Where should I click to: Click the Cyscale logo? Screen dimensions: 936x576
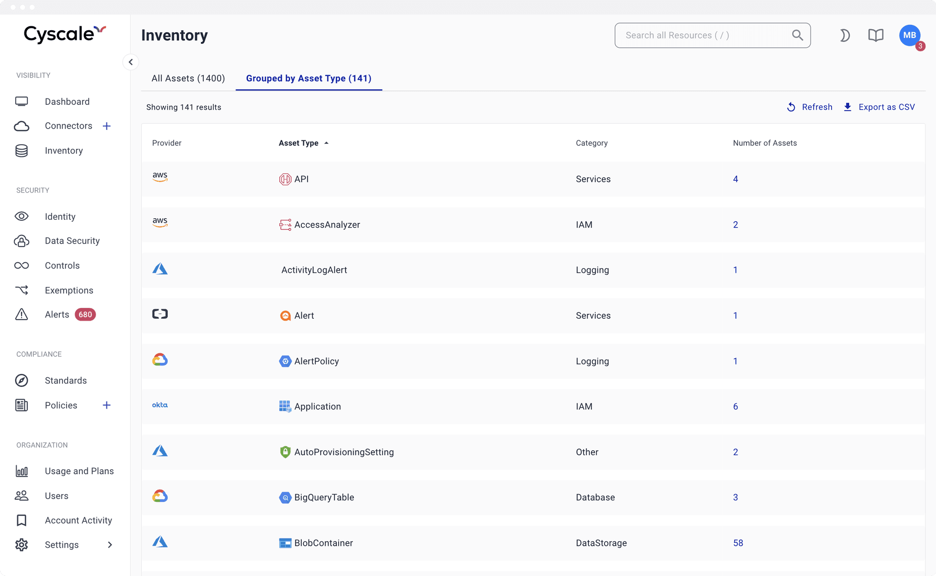[x=64, y=34]
